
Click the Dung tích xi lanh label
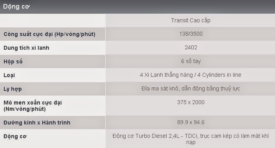pyautogui.click(x=26, y=48)
